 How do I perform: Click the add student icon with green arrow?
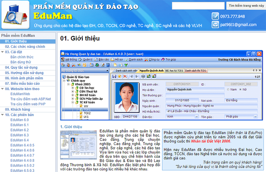pos(149,76)
